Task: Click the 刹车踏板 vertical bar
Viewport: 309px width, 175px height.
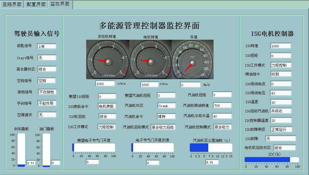Action: pyautogui.click(x=21, y=150)
